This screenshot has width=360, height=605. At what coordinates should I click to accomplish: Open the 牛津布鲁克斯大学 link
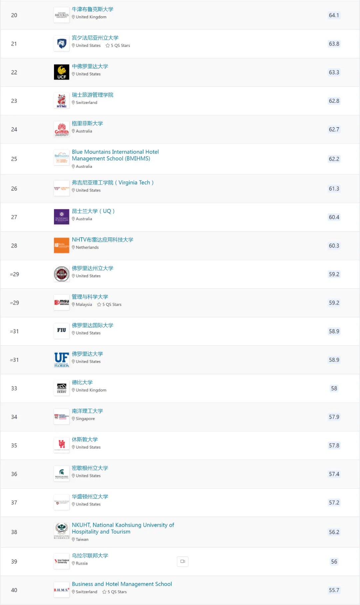pos(92,9)
